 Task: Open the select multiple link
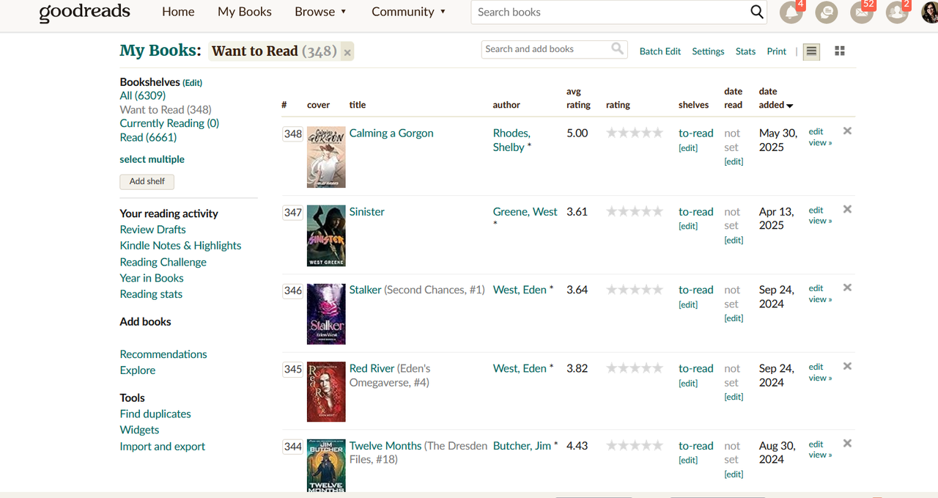click(x=152, y=159)
